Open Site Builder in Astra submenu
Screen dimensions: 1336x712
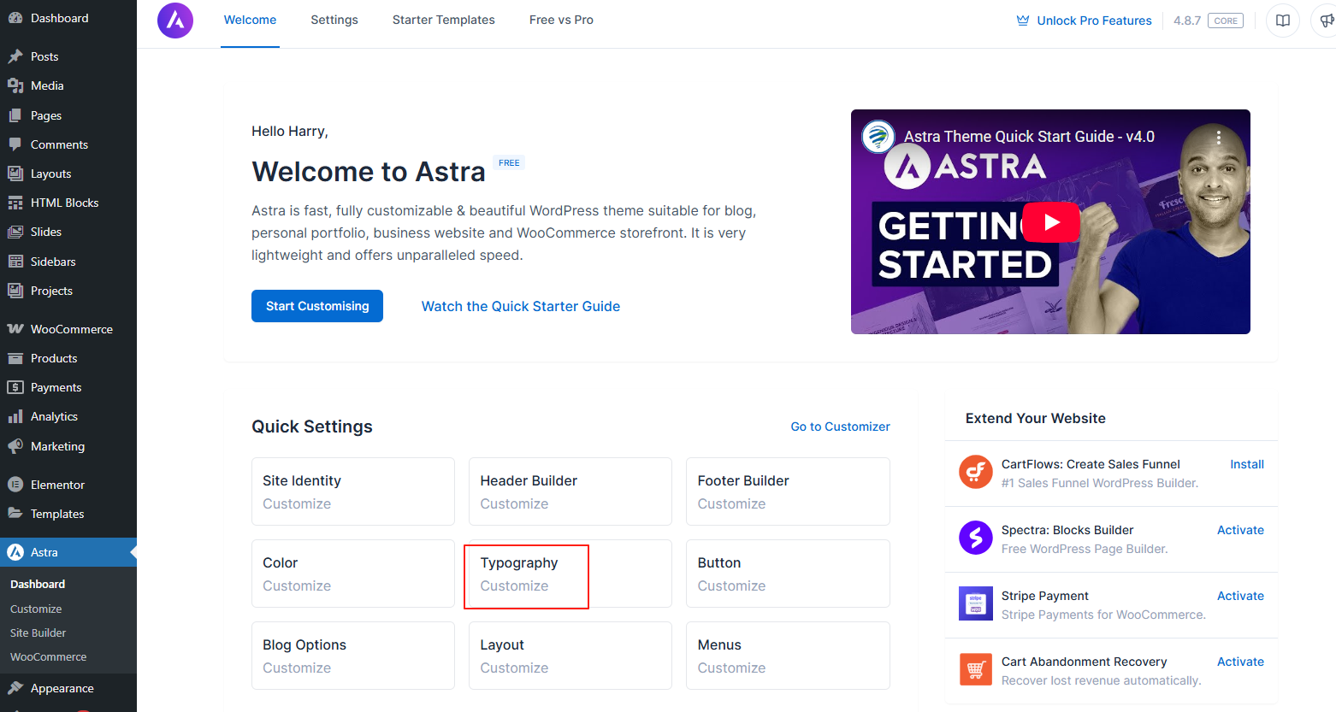pos(38,633)
